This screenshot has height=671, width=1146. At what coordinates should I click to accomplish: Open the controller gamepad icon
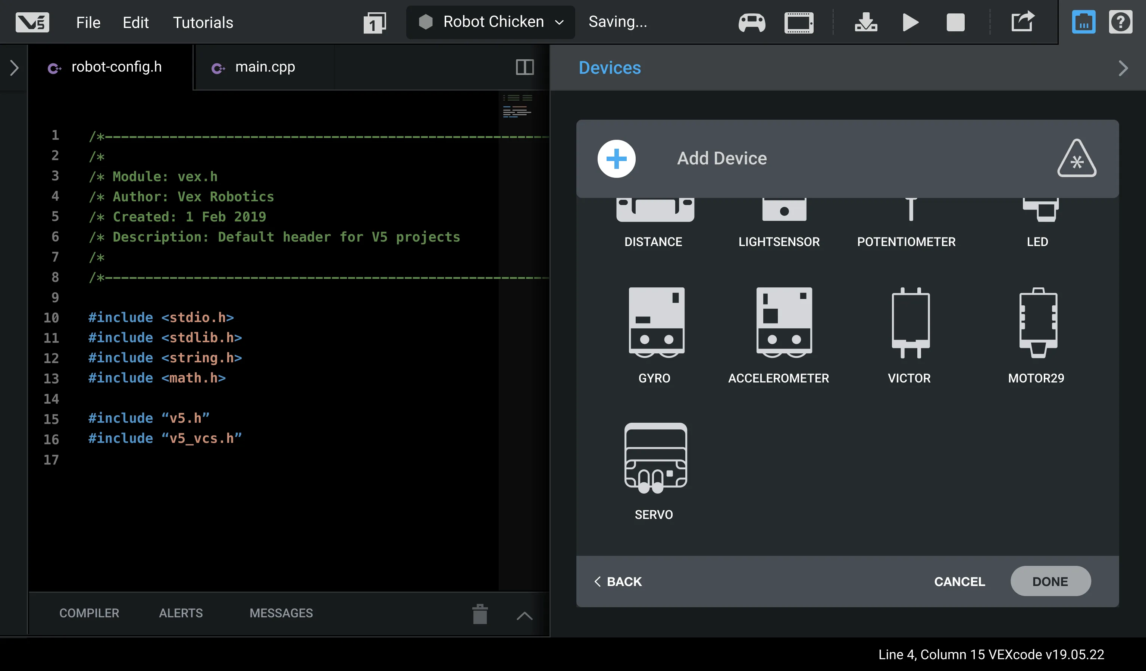coord(751,22)
